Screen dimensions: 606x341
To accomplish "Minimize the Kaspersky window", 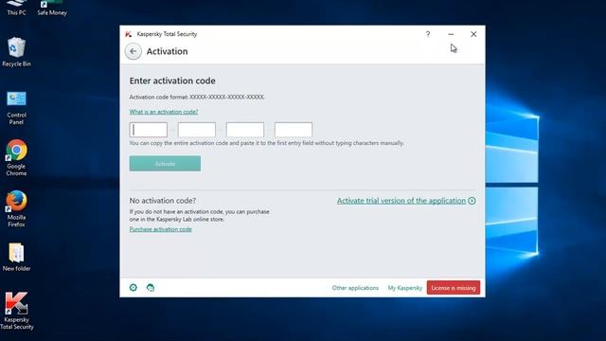I will point(451,34).
